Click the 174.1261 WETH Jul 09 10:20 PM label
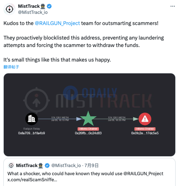This screenshot has height=186, width=180. [117, 119]
